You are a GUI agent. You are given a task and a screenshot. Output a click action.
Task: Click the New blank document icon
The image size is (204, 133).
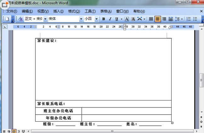(7, 19)
